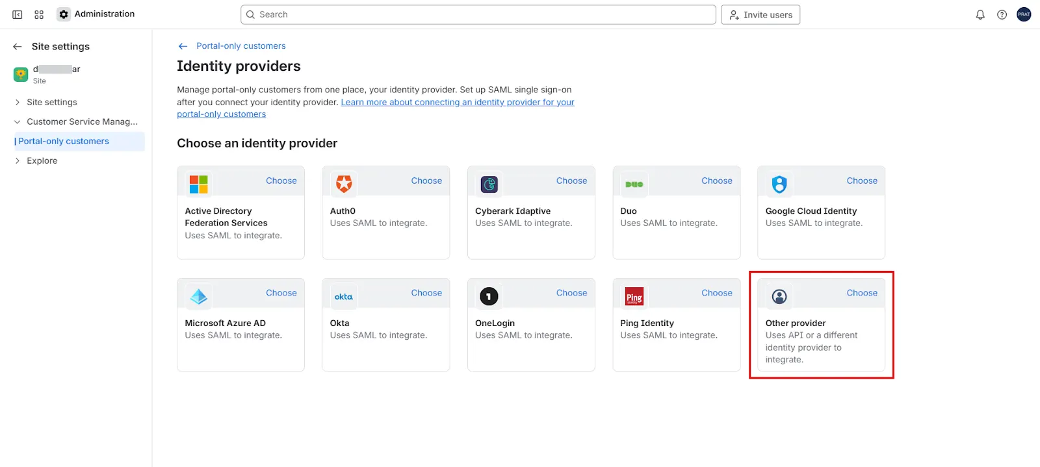
Task: Collapse the sidebar panel icon
Action: pyautogui.click(x=18, y=14)
